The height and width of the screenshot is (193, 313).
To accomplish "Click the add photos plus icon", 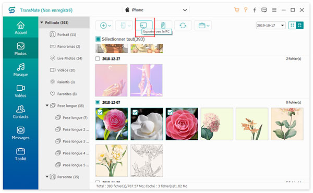I will [103, 26].
